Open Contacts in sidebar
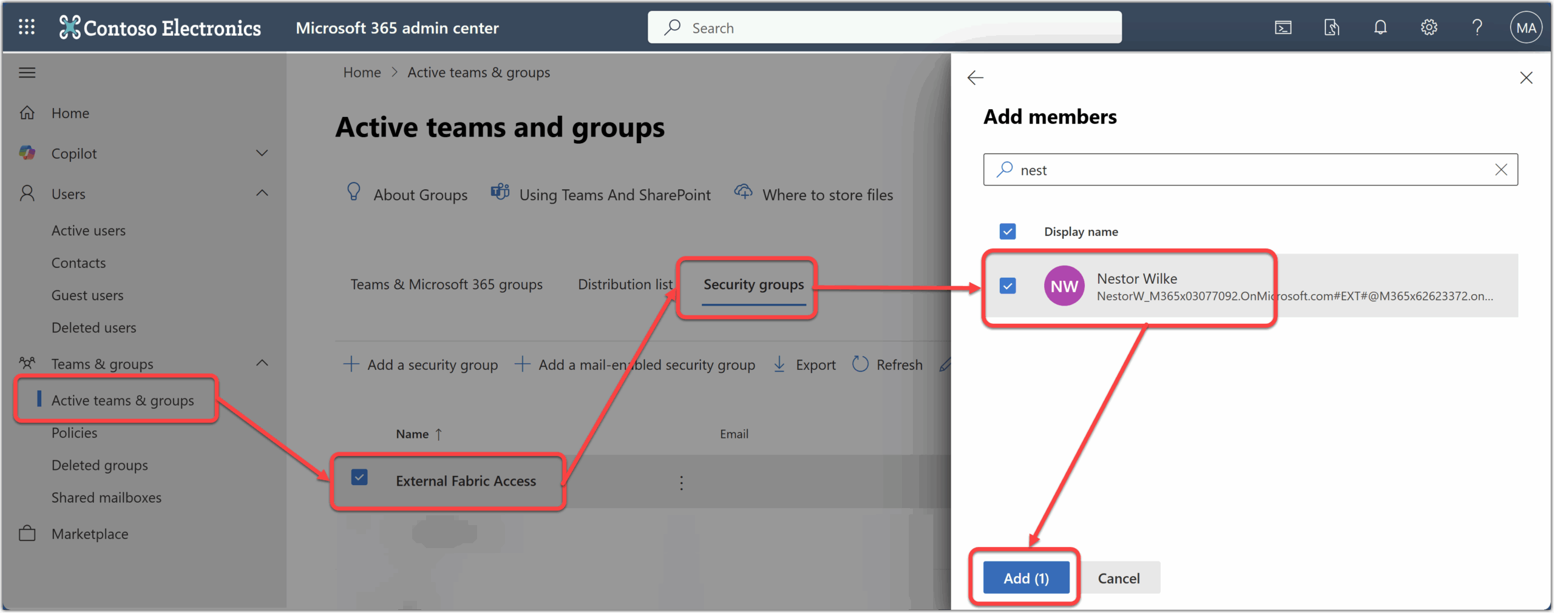The height and width of the screenshot is (613, 1554). 78,263
